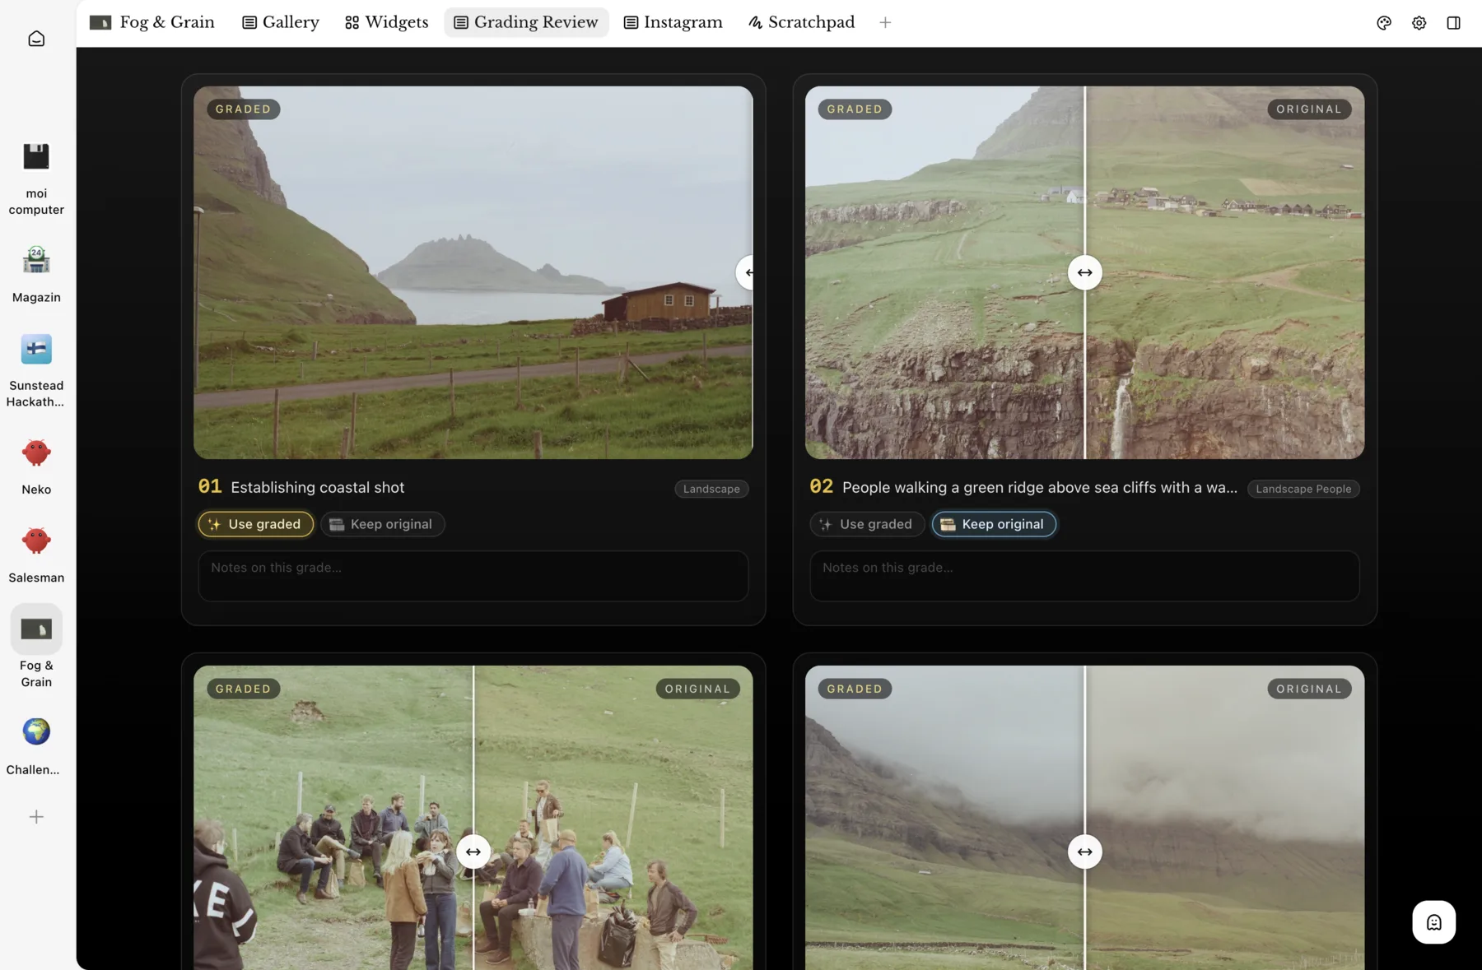Click the GRADED badge on foggy hillside image
The height and width of the screenshot is (970, 1482).
[855, 689]
